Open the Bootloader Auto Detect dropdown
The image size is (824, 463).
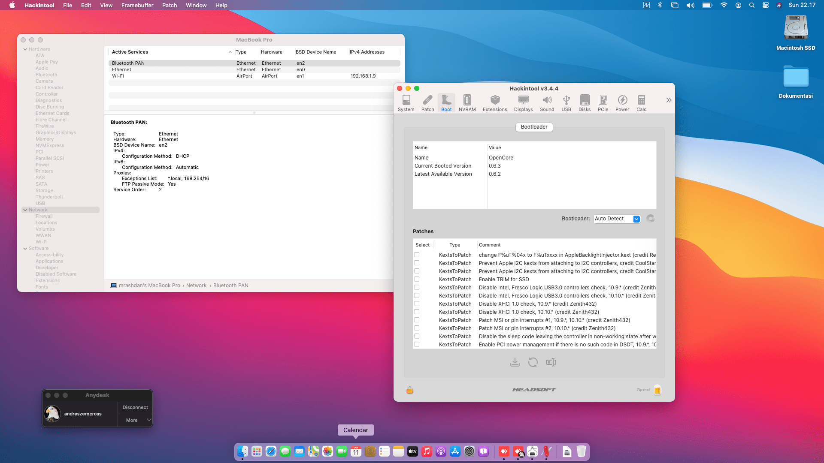(x=617, y=219)
